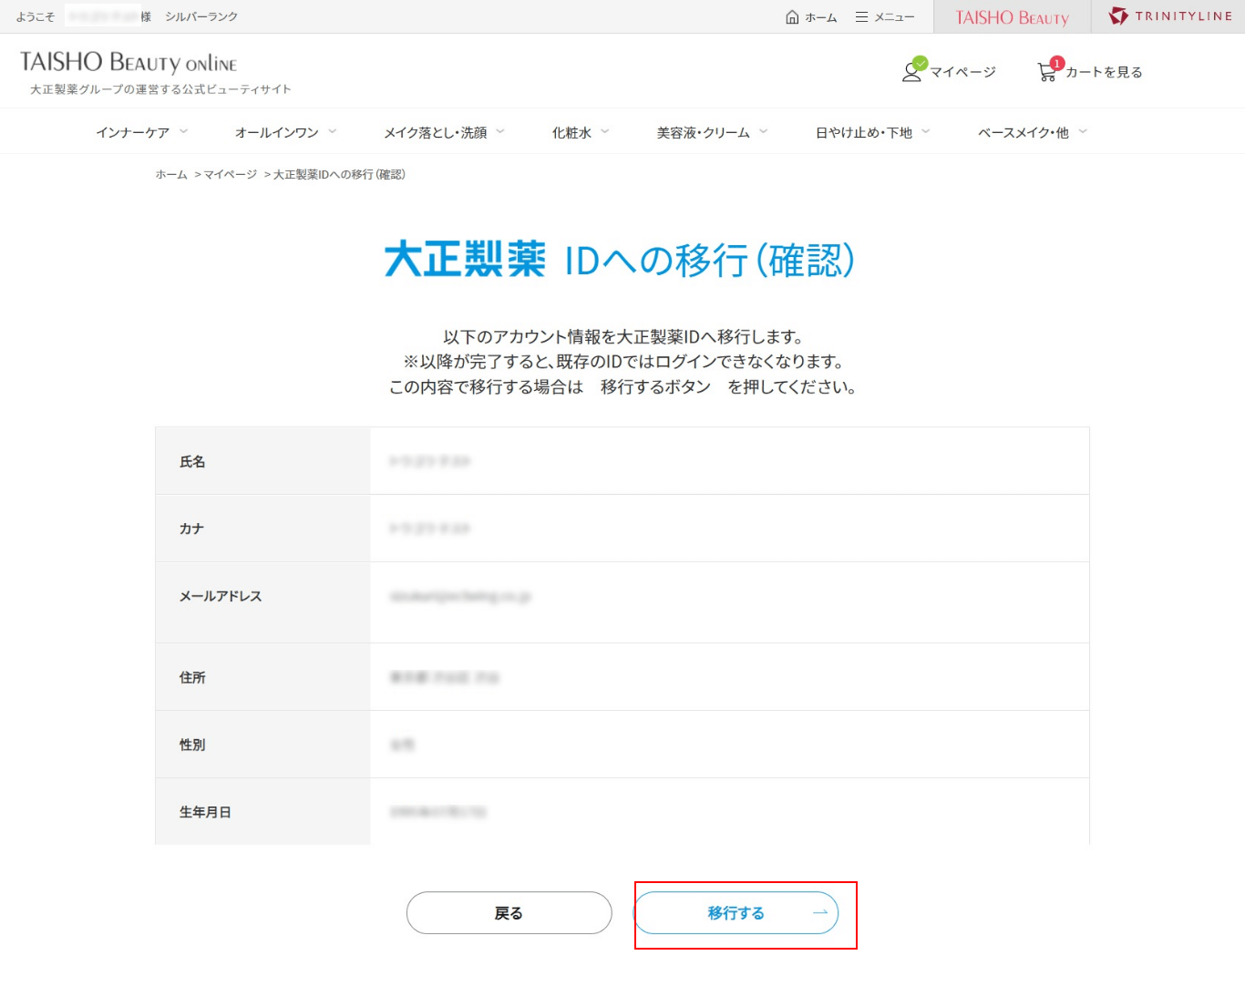Open the shopping cart icon
Image resolution: width=1245 pixels, height=1007 pixels.
point(1046,72)
